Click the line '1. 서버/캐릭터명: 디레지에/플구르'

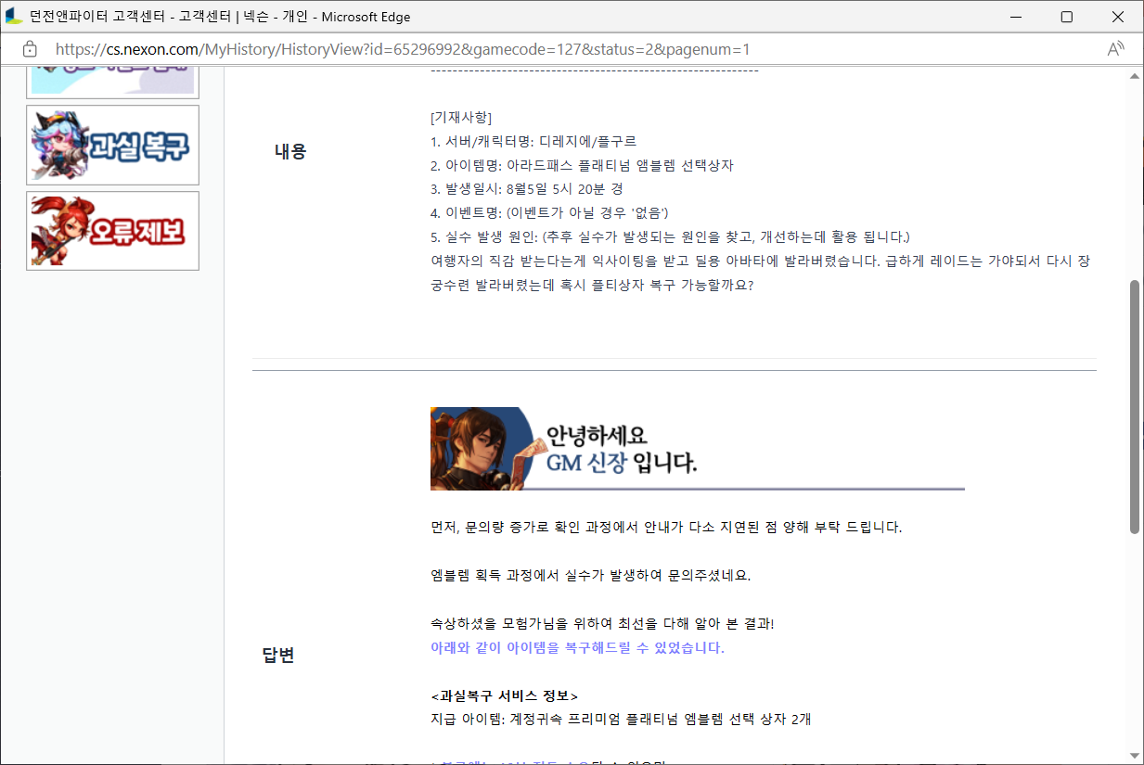[x=533, y=142]
